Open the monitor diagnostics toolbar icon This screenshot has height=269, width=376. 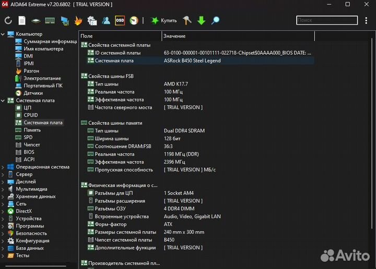point(65,21)
